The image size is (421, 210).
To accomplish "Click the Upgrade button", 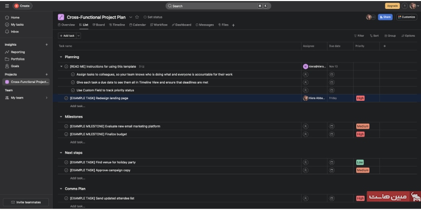I will tap(392, 6).
